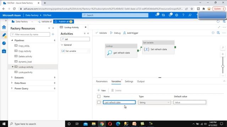
Task: Click canvas search magnifier icon
Action: click(x=223, y=48)
